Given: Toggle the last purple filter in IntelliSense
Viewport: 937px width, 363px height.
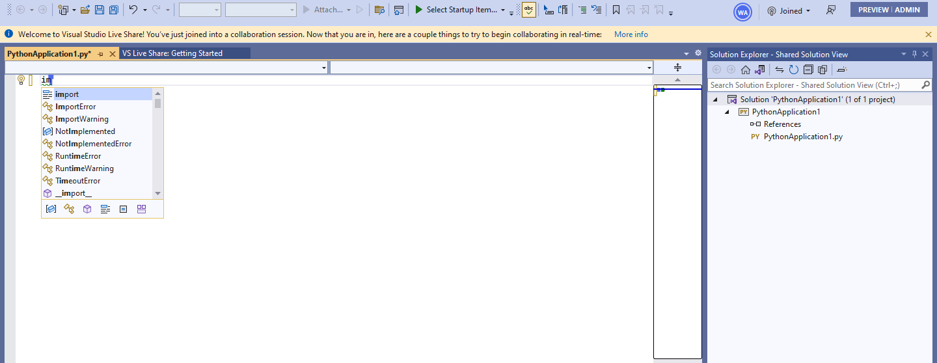Looking at the screenshot, I should (141, 209).
